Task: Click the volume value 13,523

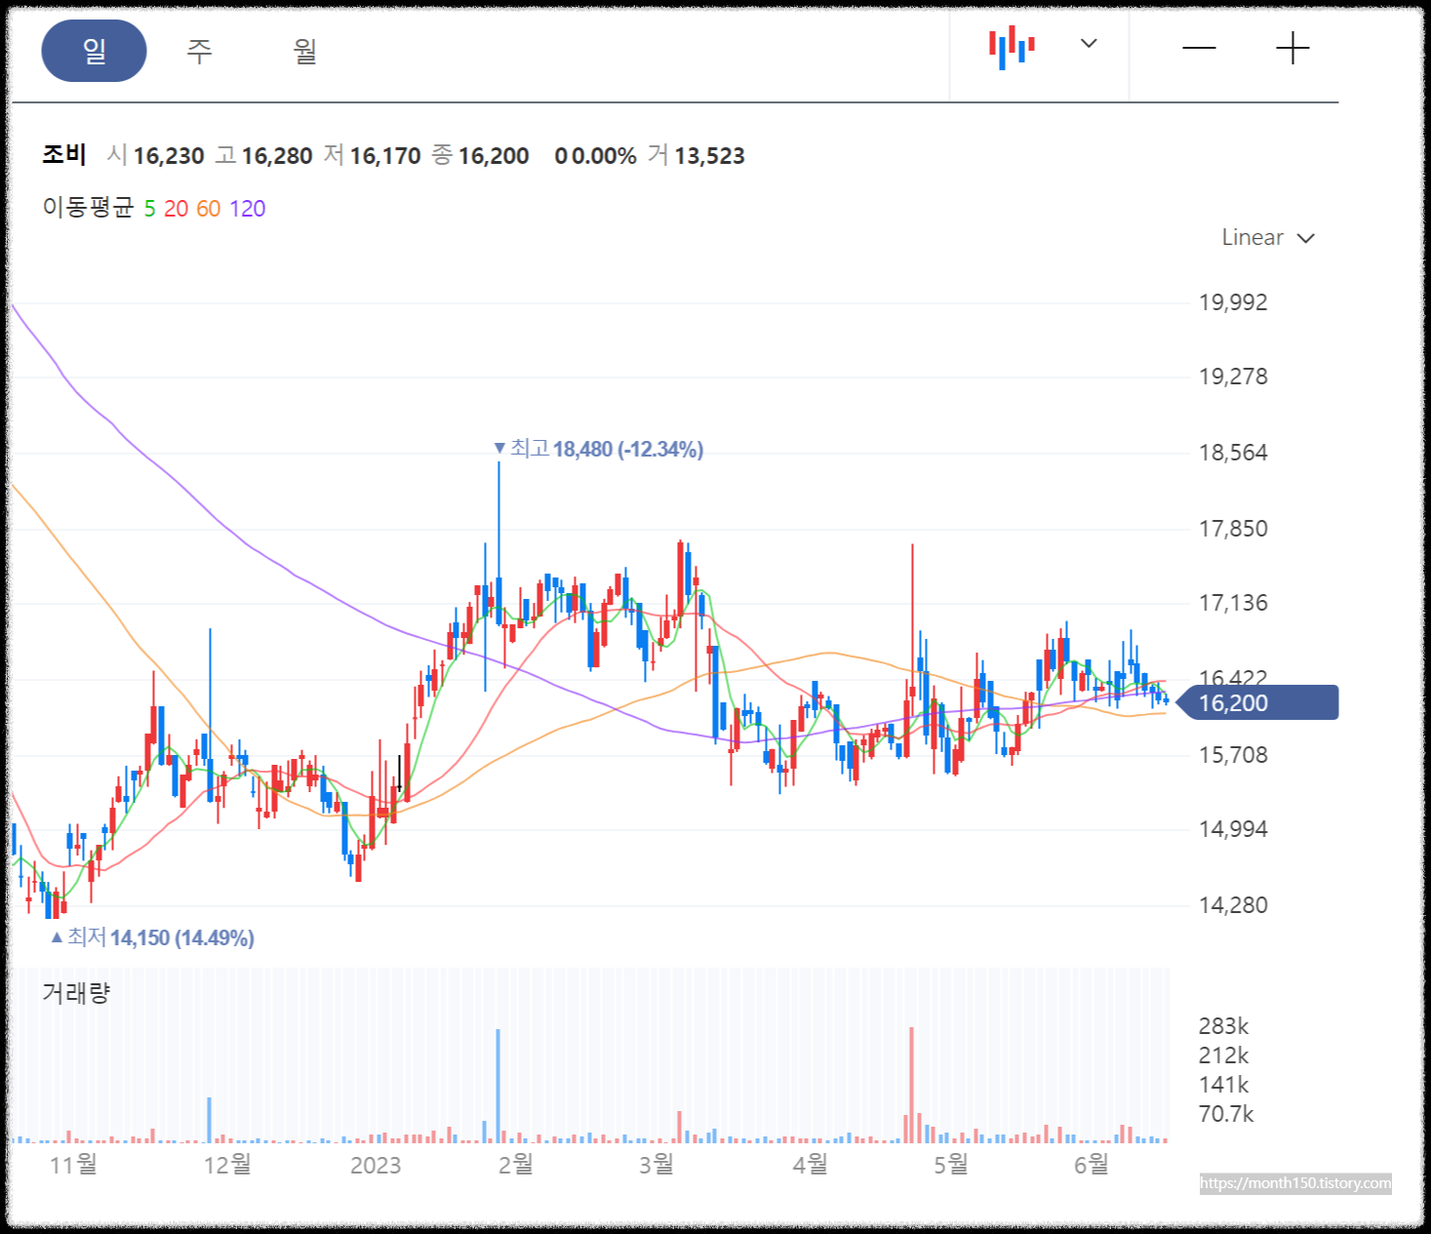Action: 710,156
